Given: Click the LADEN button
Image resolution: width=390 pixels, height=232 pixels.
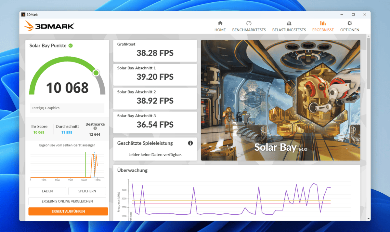Looking at the screenshot, I should (47, 191).
